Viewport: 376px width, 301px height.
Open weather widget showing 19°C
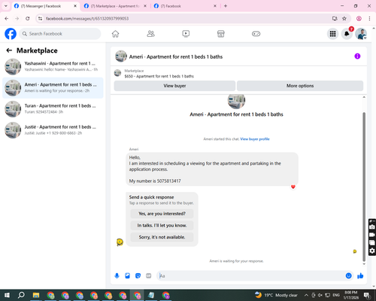coord(276,295)
